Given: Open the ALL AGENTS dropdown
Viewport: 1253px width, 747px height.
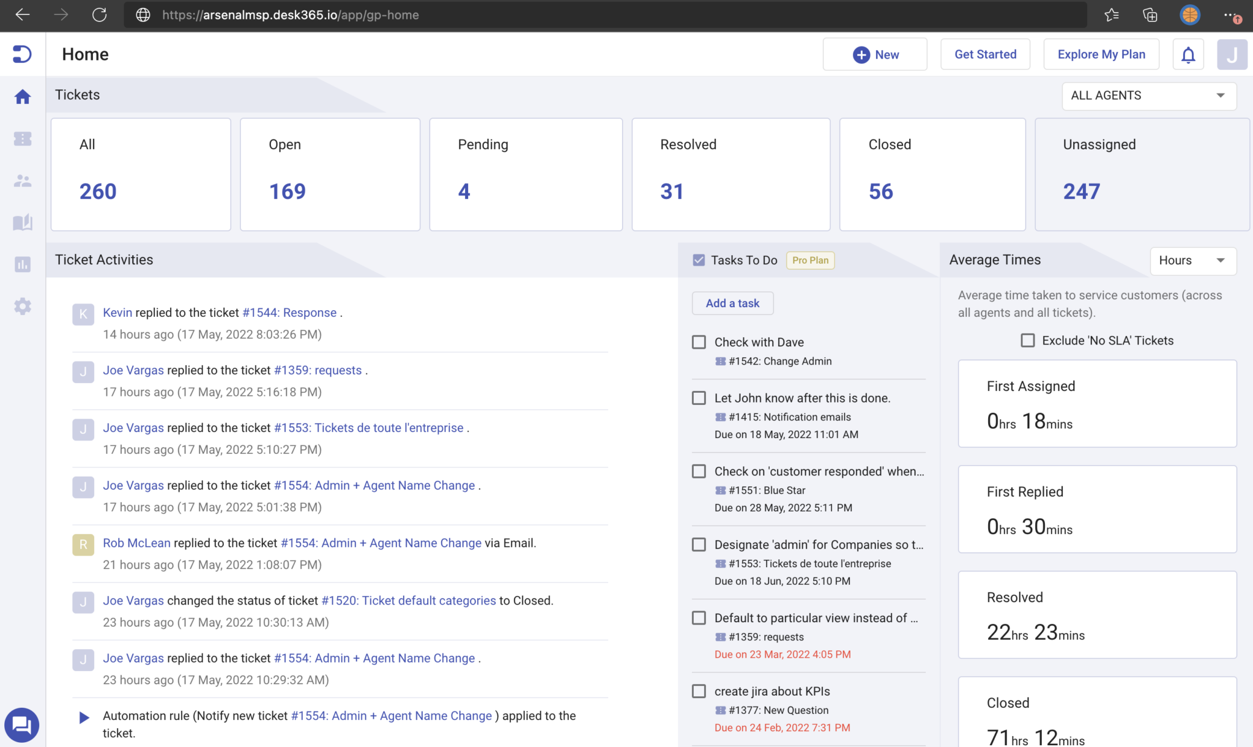Looking at the screenshot, I should [x=1149, y=95].
